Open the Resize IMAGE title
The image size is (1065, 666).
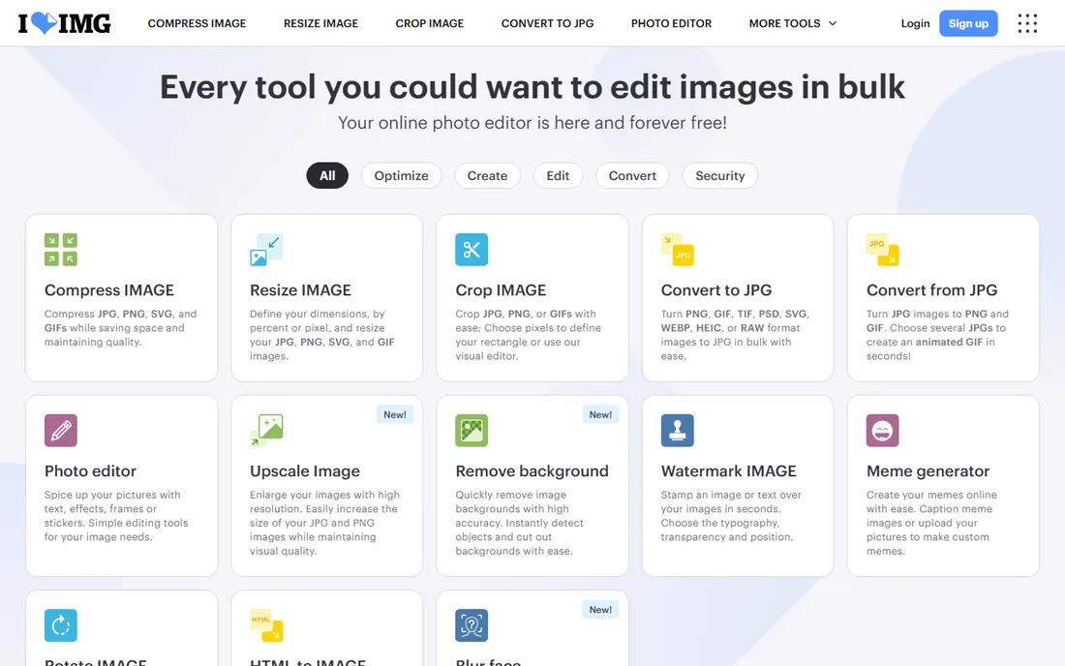[300, 289]
